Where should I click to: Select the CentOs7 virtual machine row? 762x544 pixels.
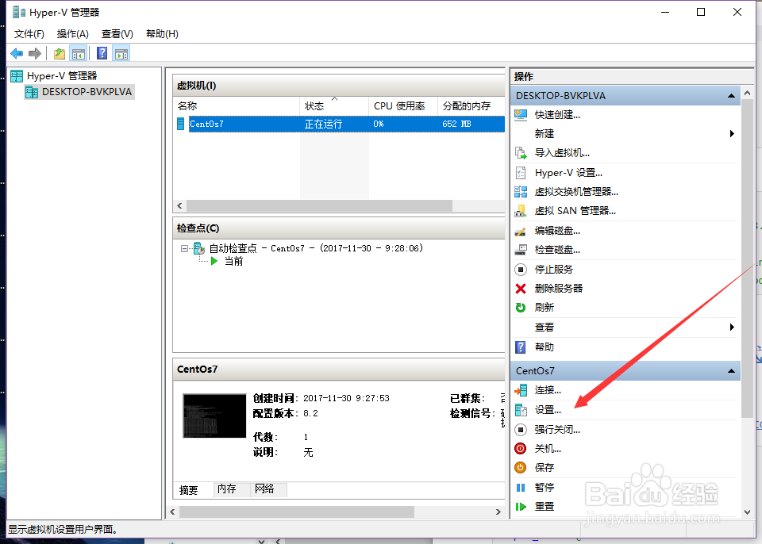tap(339, 124)
